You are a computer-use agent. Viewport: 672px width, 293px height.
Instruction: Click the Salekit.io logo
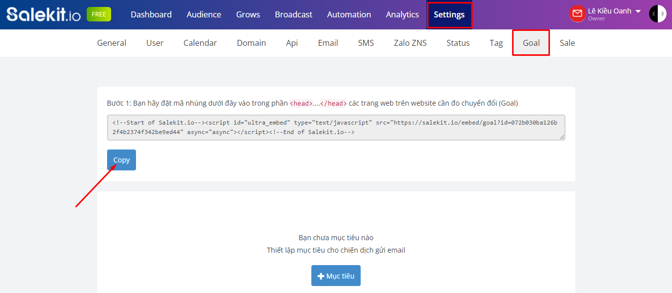[43, 14]
